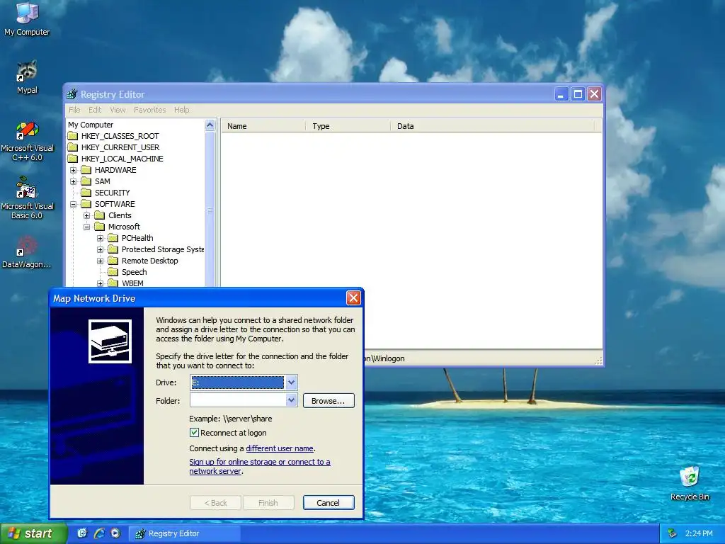725x544 pixels.
Task: Click the tree scrollbar up arrow
Action: (210, 125)
